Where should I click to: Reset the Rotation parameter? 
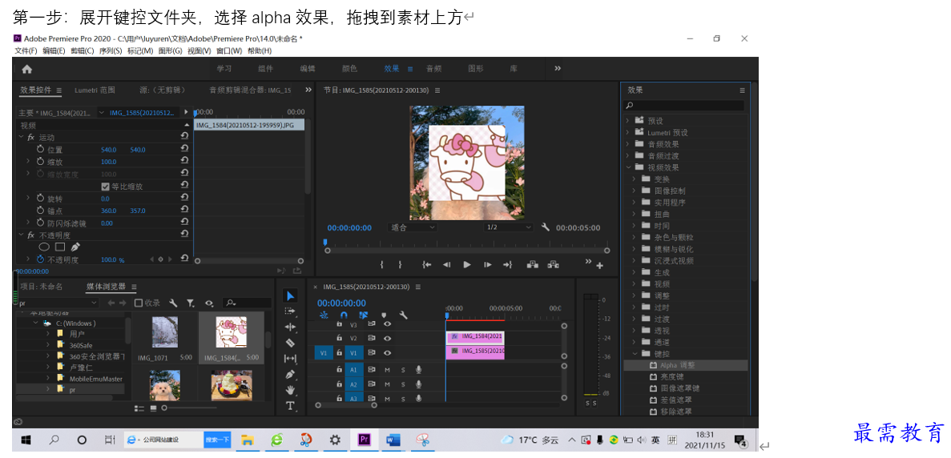[185, 199]
